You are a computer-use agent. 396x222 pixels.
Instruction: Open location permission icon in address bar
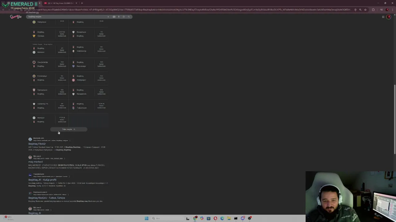(355, 10)
